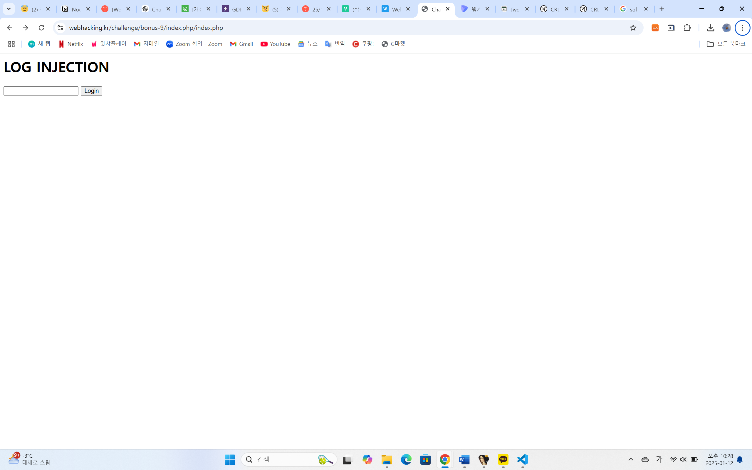Open KakaoTalk from the taskbar
The image size is (752, 470).
(x=503, y=459)
